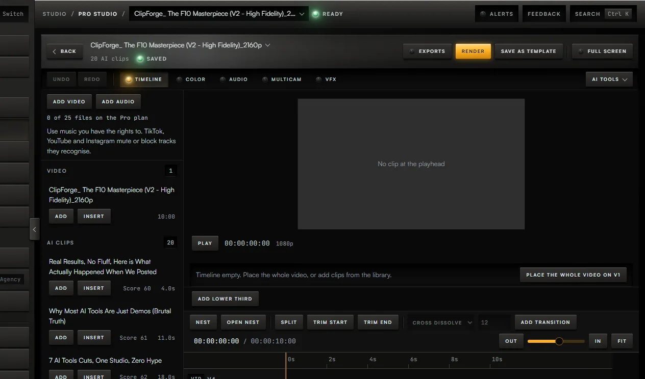Screen dimensions: 645x379
Task: Toggle FULL SCREEN mode
Action: (x=602, y=51)
